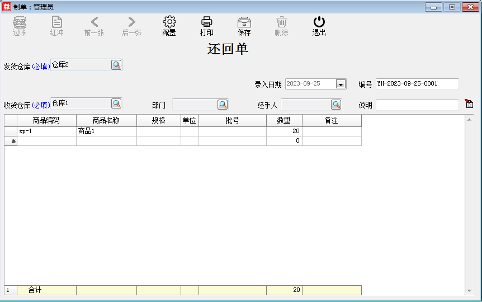This screenshot has height=302, width=482.
Task: Exit via the 退出 power icon
Action: coord(319,22)
